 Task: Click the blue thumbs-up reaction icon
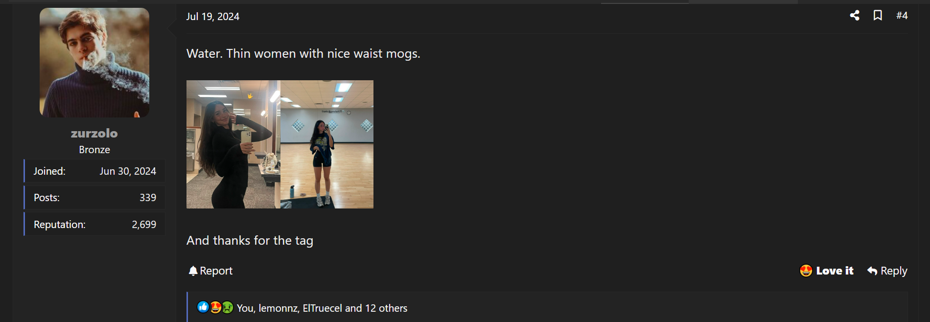click(203, 307)
